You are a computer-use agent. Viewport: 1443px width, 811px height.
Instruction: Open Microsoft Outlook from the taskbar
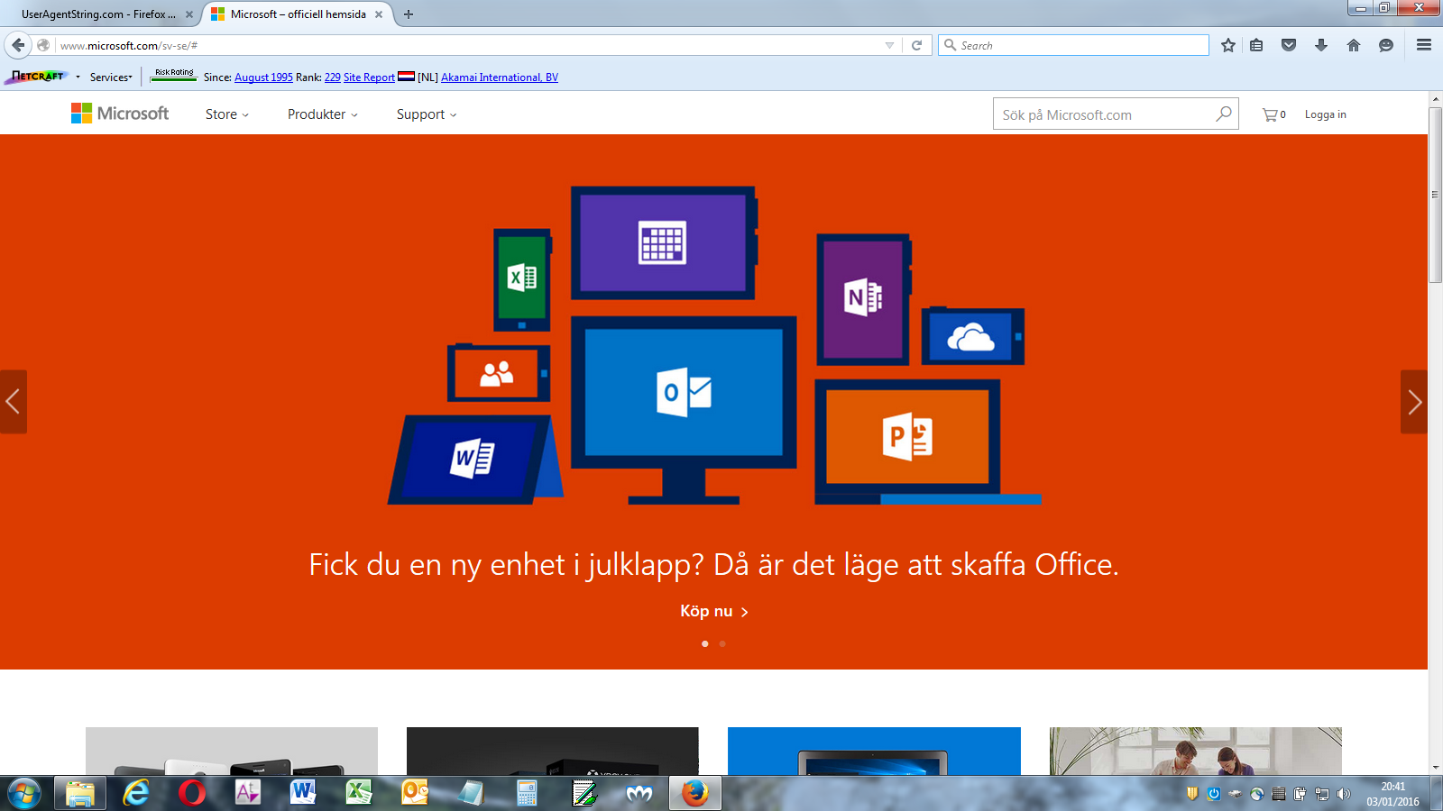[x=415, y=793]
